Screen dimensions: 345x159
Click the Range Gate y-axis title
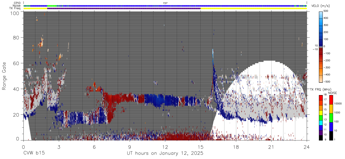point(4,77)
